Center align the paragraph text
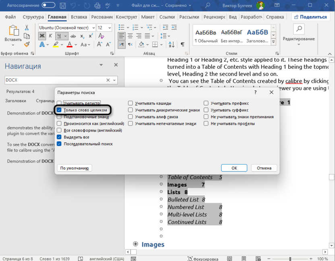Viewport: 335px width, 261px height. point(130,36)
